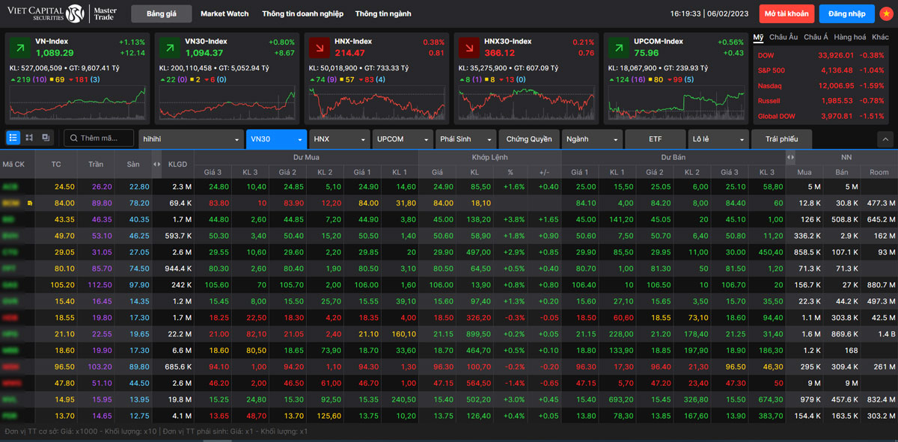
Task: Switch to the grid view layout icon
Action: tap(29, 138)
